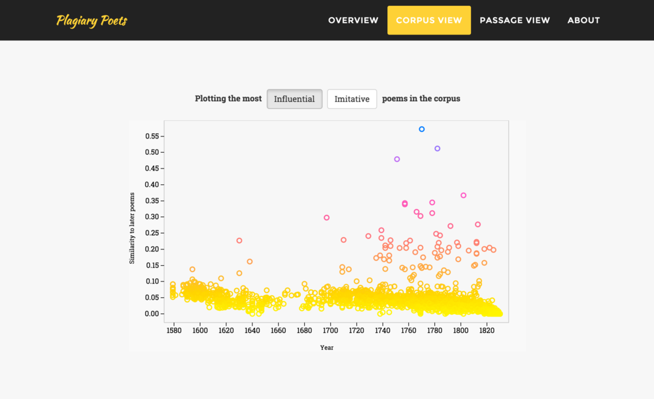Open the Plagiary Poets home logo

[x=92, y=20]
